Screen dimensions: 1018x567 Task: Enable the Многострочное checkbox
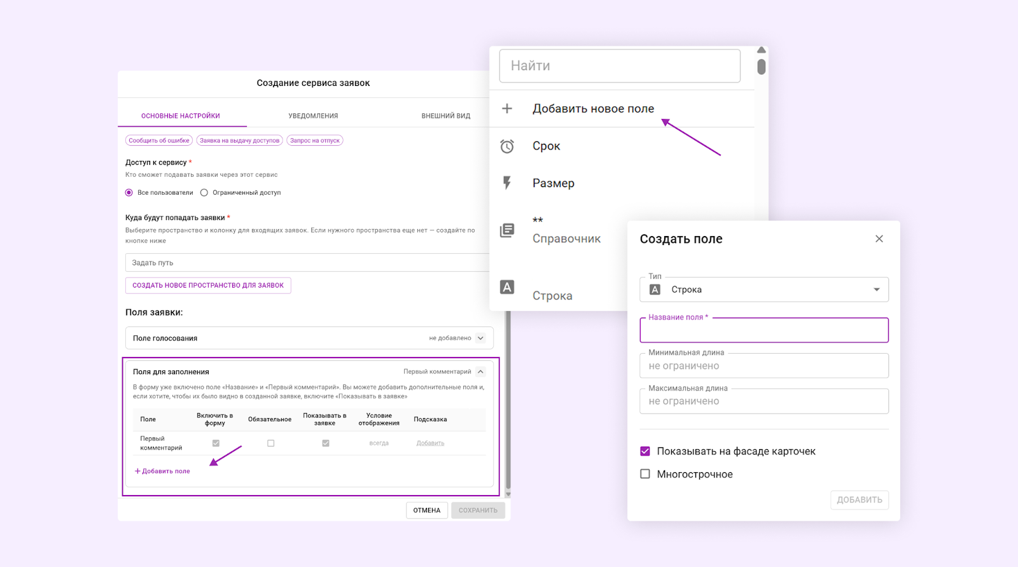pyautogui.click(x=645, y=474)
